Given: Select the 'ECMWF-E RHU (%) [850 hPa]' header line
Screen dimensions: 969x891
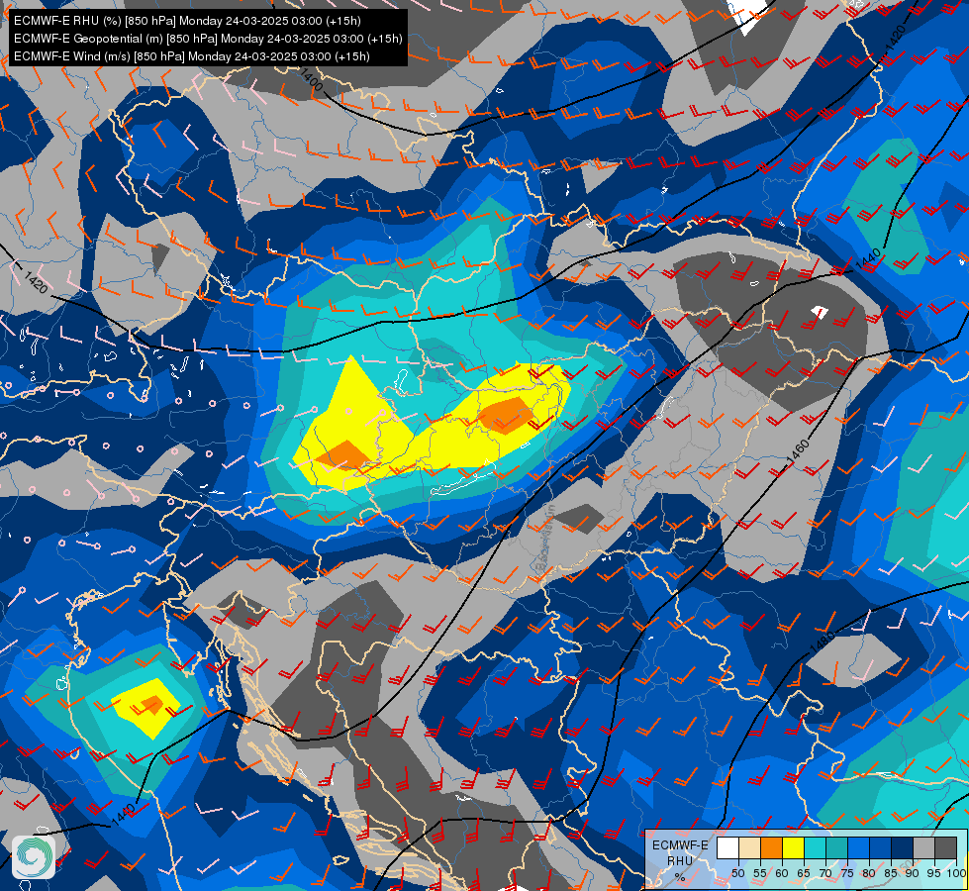Looking at the screenshot, I should pyautogui.click(x=187, y=21).
